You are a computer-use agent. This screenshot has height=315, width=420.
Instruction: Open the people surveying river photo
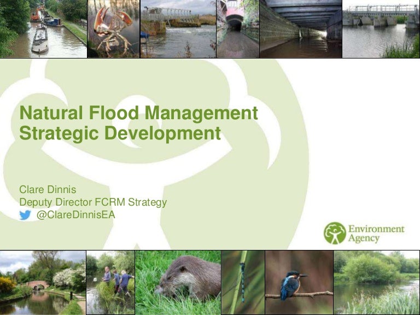[x=110, y=283]
